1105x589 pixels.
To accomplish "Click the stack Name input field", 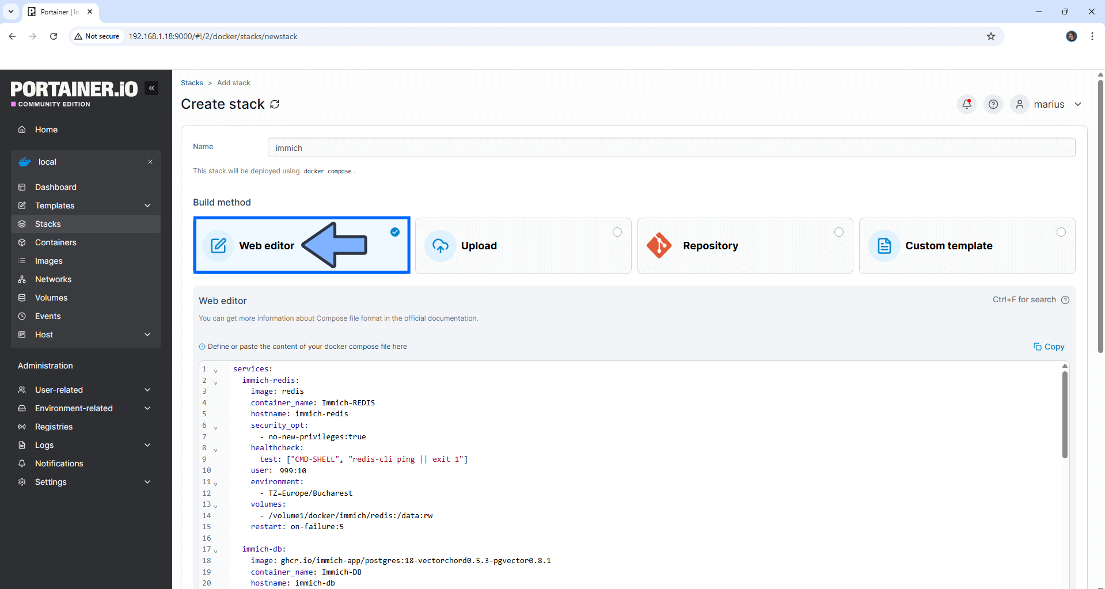I will tap(671, 148).
